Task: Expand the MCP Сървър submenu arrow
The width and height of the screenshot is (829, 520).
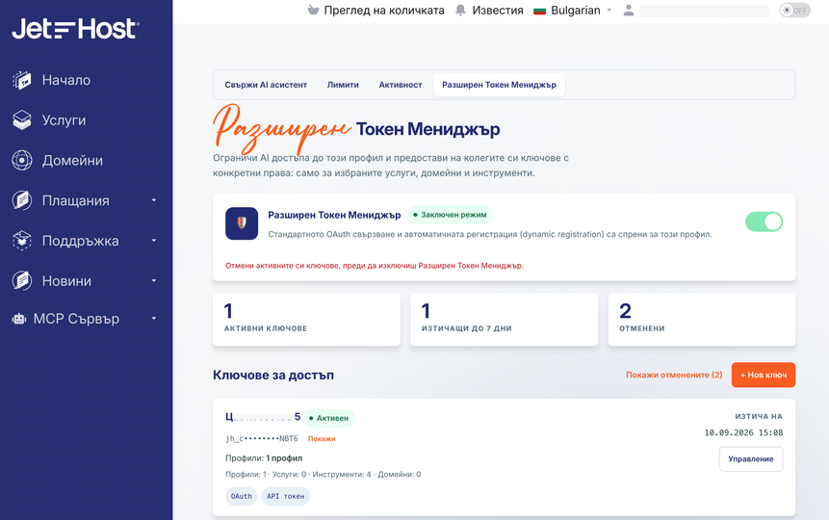Action: [x=154, y=319]
